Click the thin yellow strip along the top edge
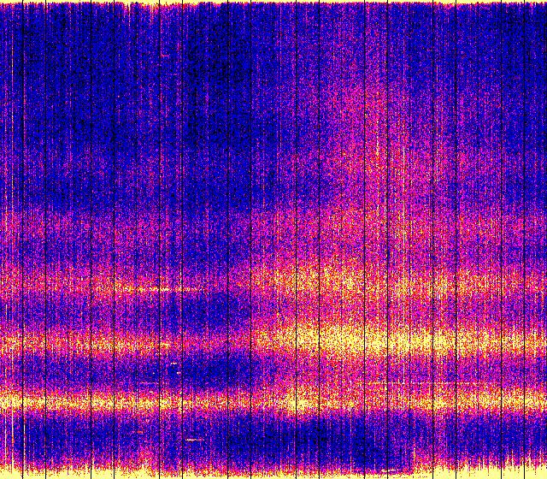This screenshot has width=547, height=479. coord(273,3)
